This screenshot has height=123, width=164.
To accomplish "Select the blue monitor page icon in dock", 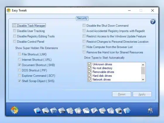I will coord(37,110).
